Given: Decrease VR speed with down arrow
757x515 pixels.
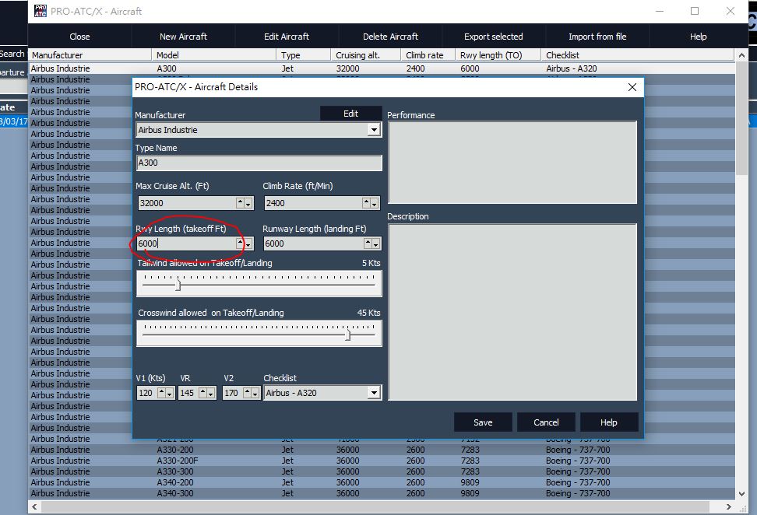Looking at the screenshot, I should click(x=210, y=393).
